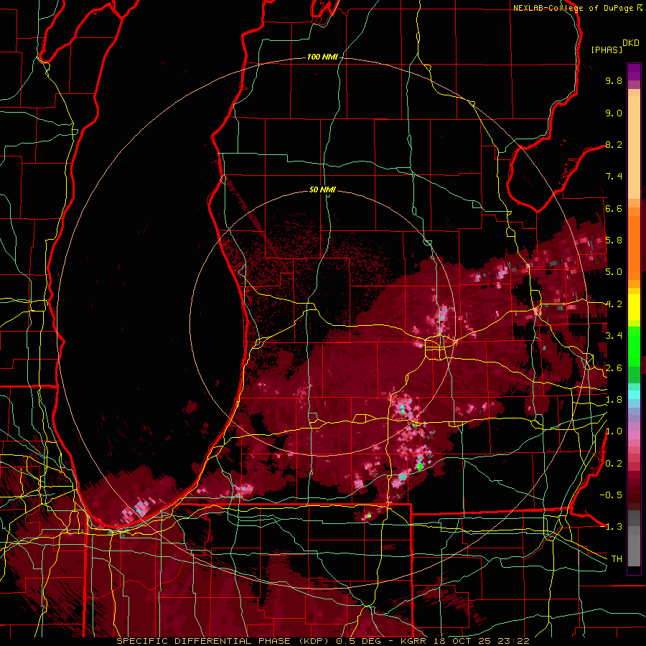
Task: Select the 3.4 scale value
Action: pyautogui.click(x=614, y=336)
